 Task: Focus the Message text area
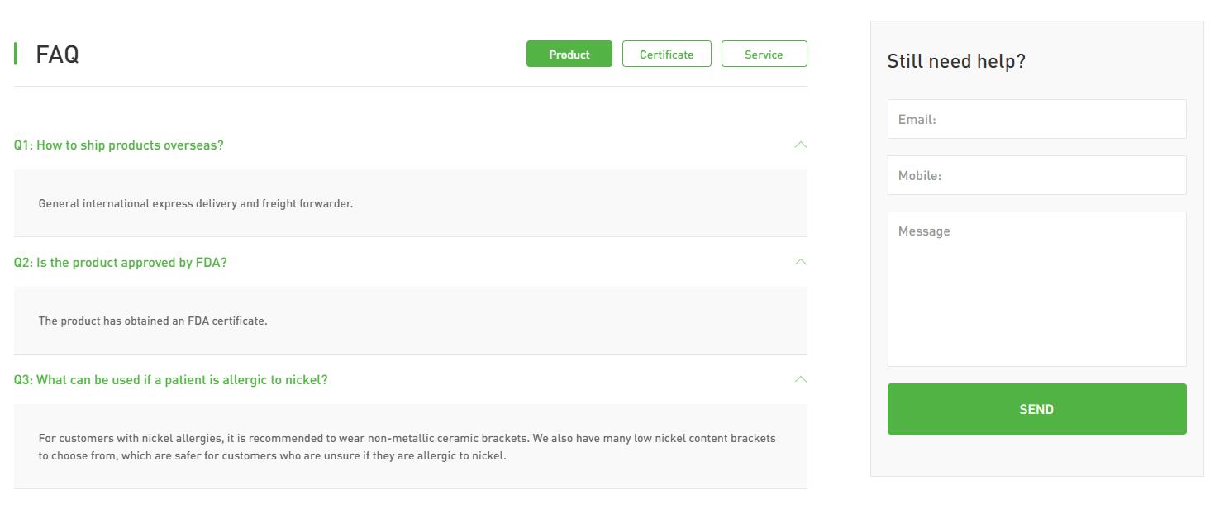pyautogui.click(x=1036, y=289)
